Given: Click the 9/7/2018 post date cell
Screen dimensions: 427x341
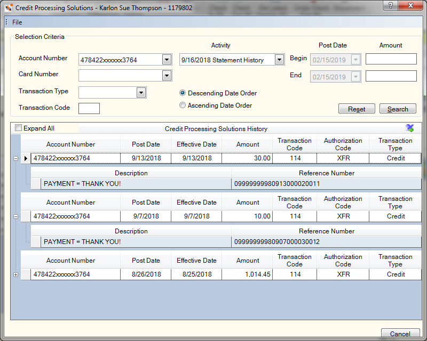Looking at the screenshot, I should [x=146, y=216].
